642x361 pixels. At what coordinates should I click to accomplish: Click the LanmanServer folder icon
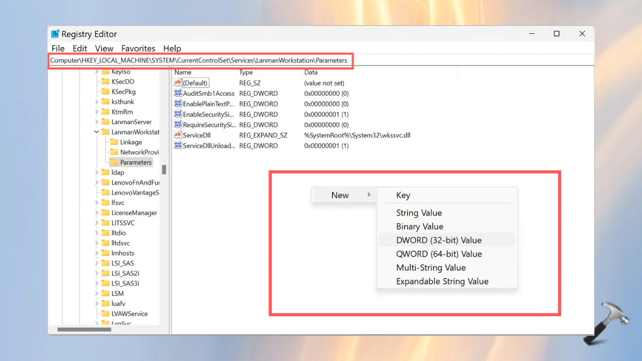105,122
